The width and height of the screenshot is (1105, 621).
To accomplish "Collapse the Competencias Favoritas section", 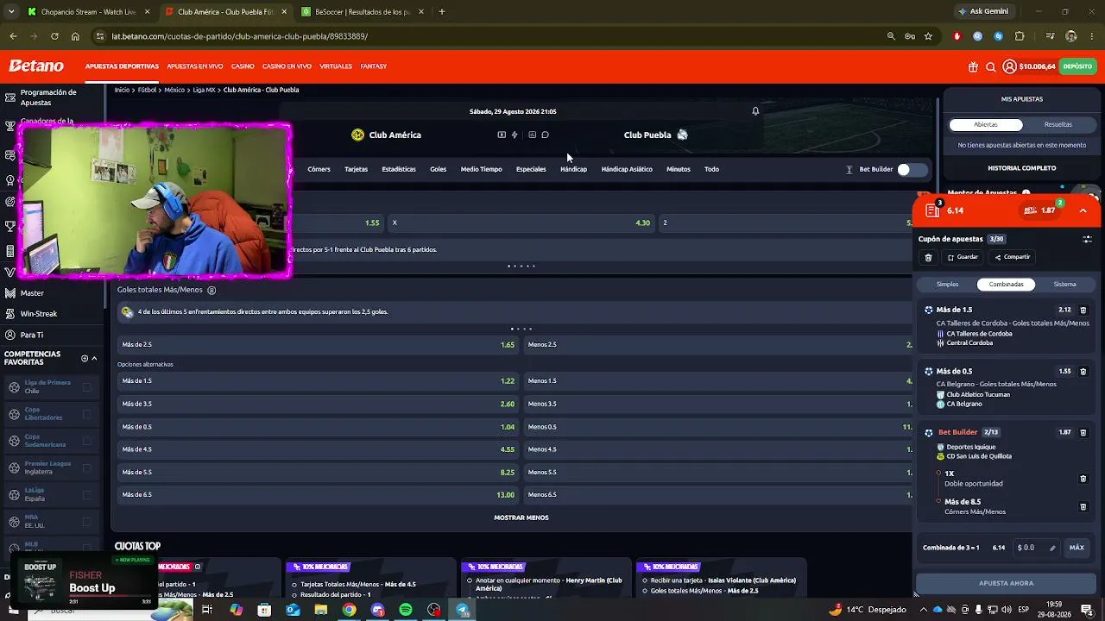I will 94,358.
